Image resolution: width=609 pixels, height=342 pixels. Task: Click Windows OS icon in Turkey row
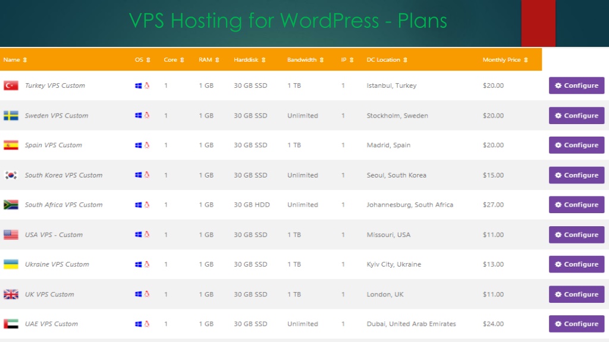(138, 85)
